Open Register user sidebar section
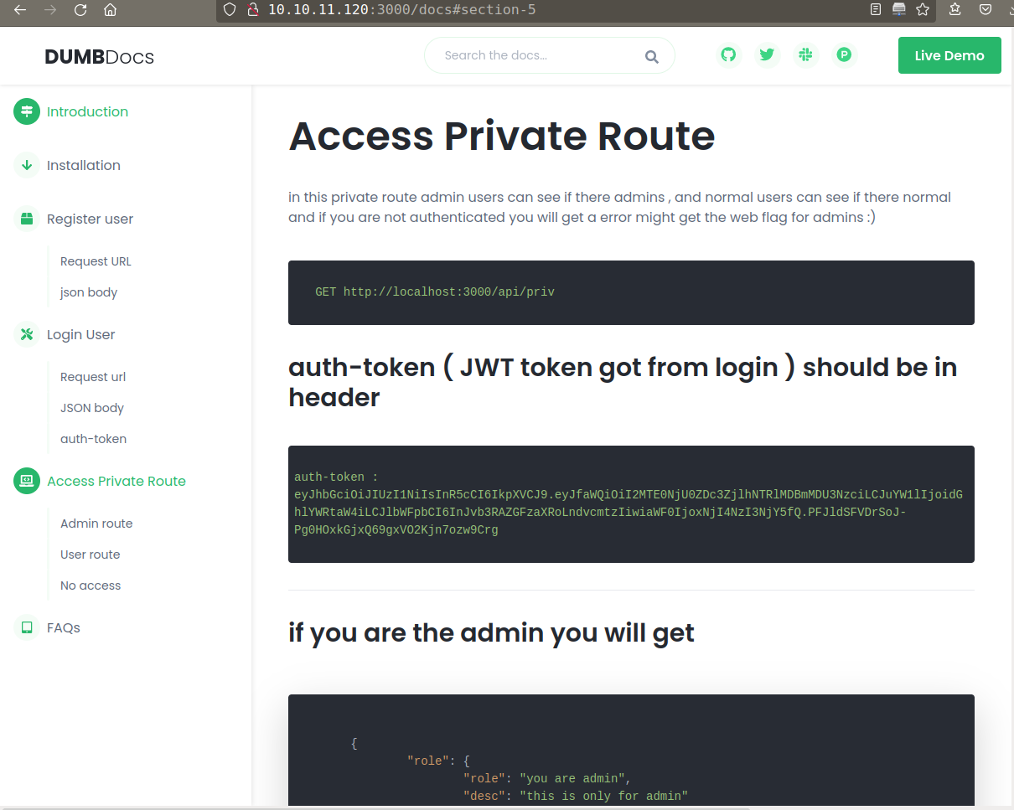This screenshot has width=1014, height=810. click(x=90, y=219)
